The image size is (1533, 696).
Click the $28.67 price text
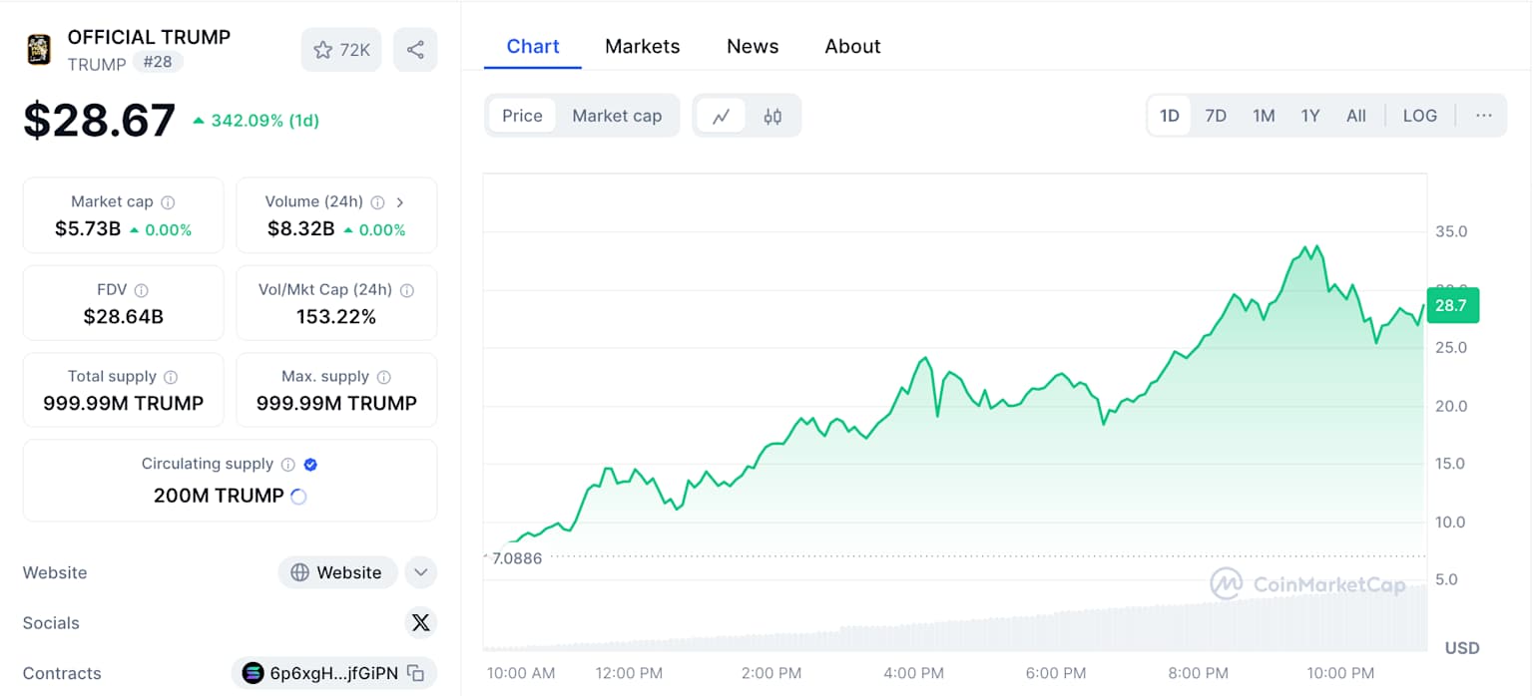(x=100, y=120)
